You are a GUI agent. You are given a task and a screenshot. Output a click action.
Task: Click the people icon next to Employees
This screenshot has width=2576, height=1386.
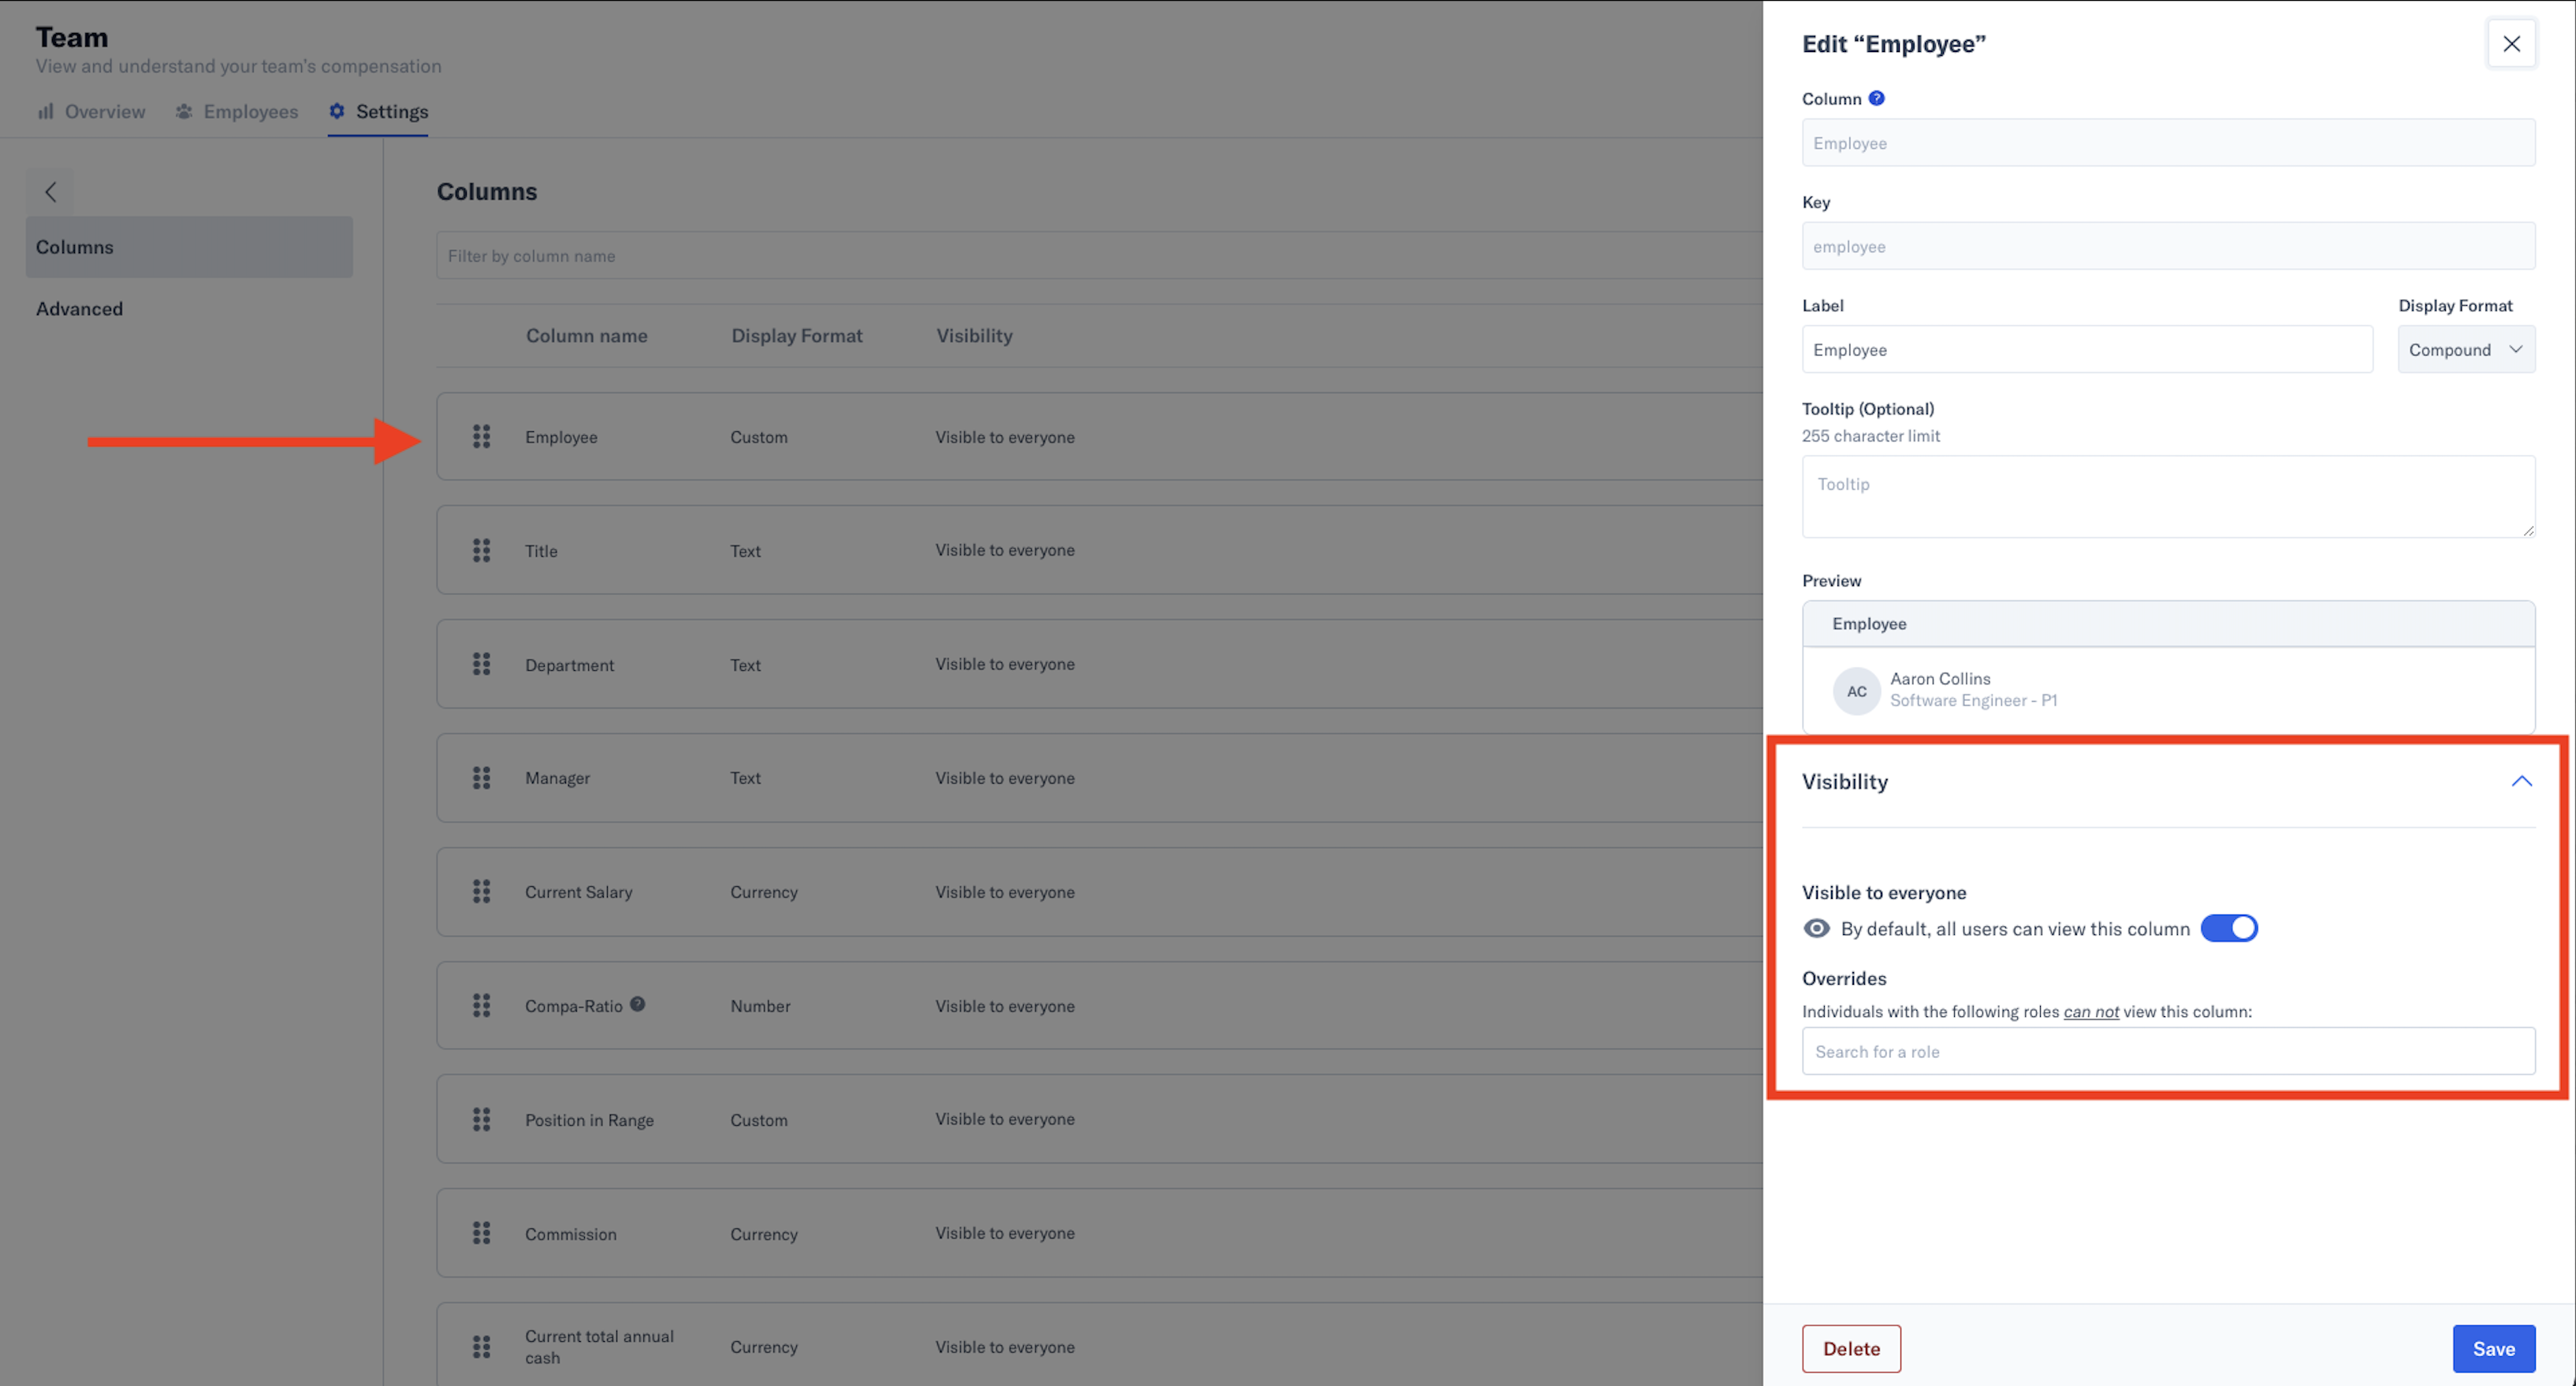click(184, 111)
